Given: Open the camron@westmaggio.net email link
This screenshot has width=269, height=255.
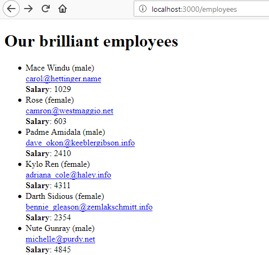Looking at the screenshot, I should pyautogui.click(x=70, y=111).
